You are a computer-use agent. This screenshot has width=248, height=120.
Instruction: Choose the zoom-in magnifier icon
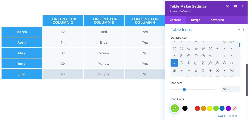point(217,63)
